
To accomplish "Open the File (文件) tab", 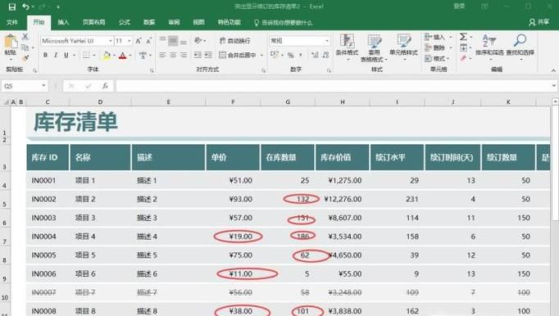I will point(11,22).
